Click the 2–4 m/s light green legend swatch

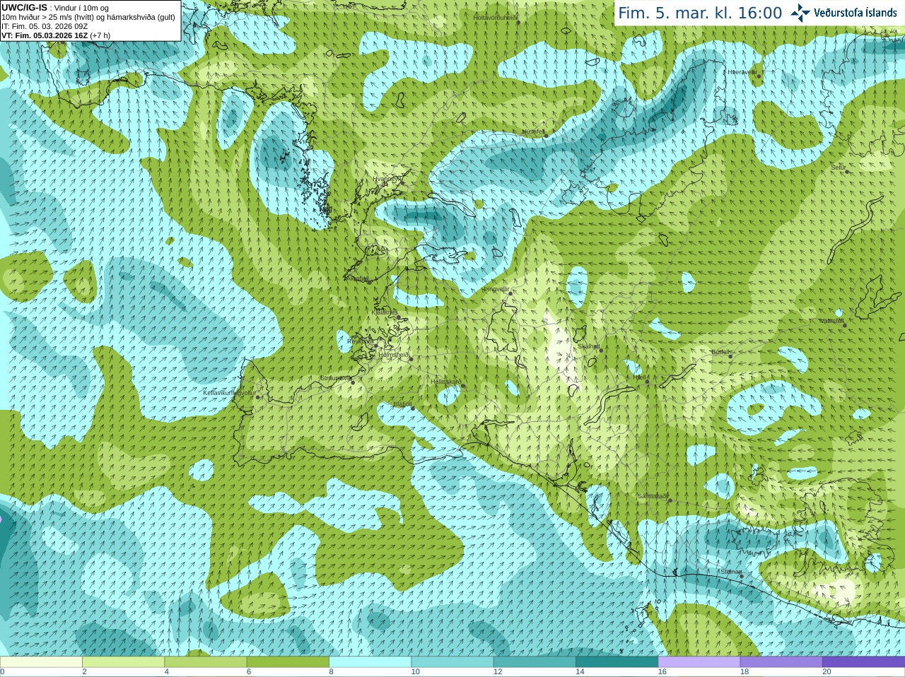click(123, 662)
